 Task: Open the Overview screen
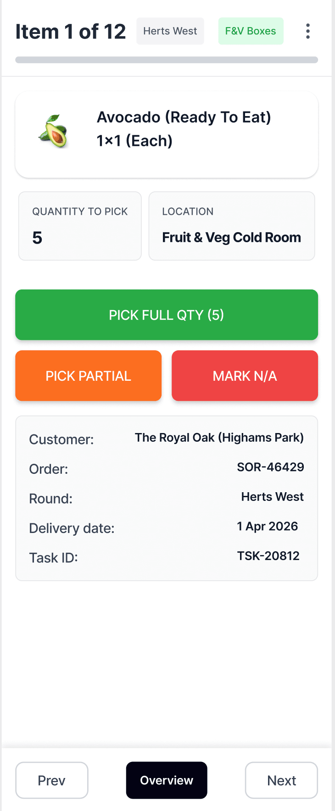pos(167,780)
